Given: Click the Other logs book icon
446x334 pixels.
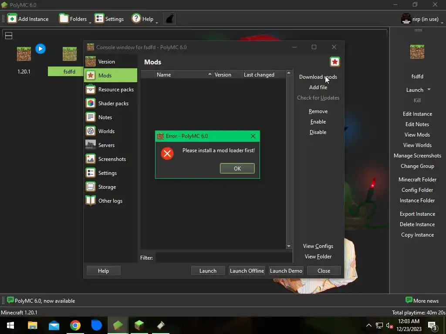Looking at the screenshot, I should click(x=91, y=201).
